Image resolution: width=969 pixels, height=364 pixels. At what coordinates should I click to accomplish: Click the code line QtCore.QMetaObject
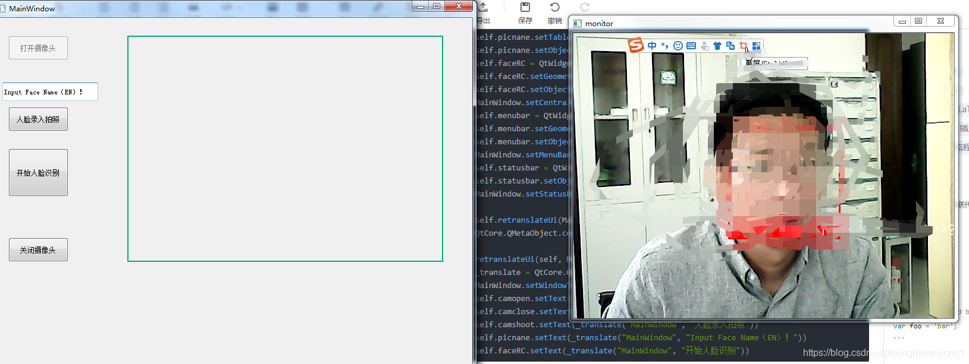click(523, 233)
